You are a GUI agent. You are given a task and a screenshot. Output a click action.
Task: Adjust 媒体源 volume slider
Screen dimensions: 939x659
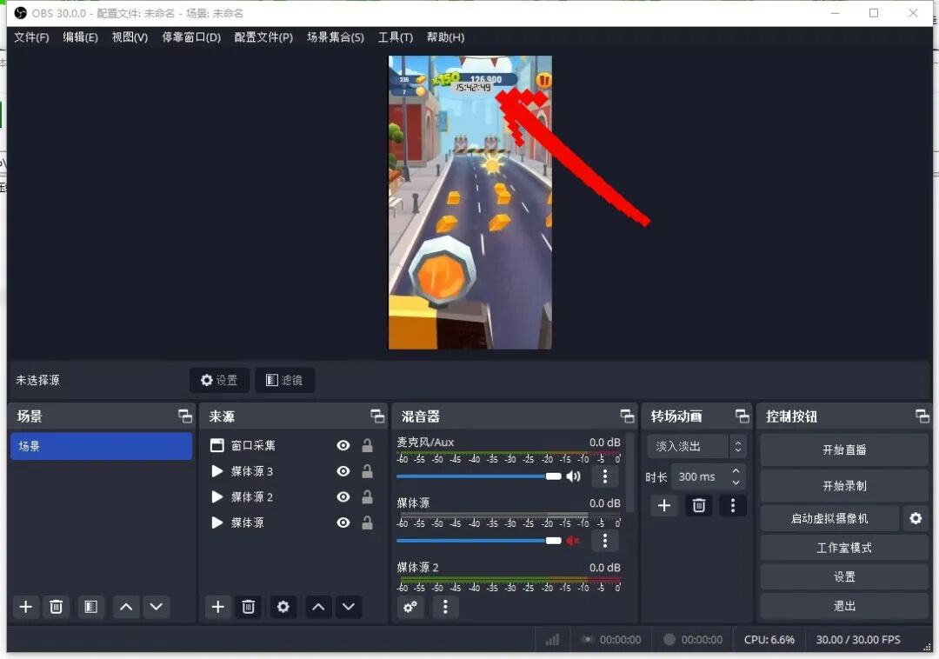coord(479,541)
